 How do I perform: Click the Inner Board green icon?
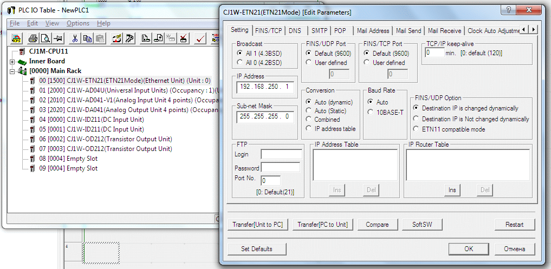[x=23, y=62]
